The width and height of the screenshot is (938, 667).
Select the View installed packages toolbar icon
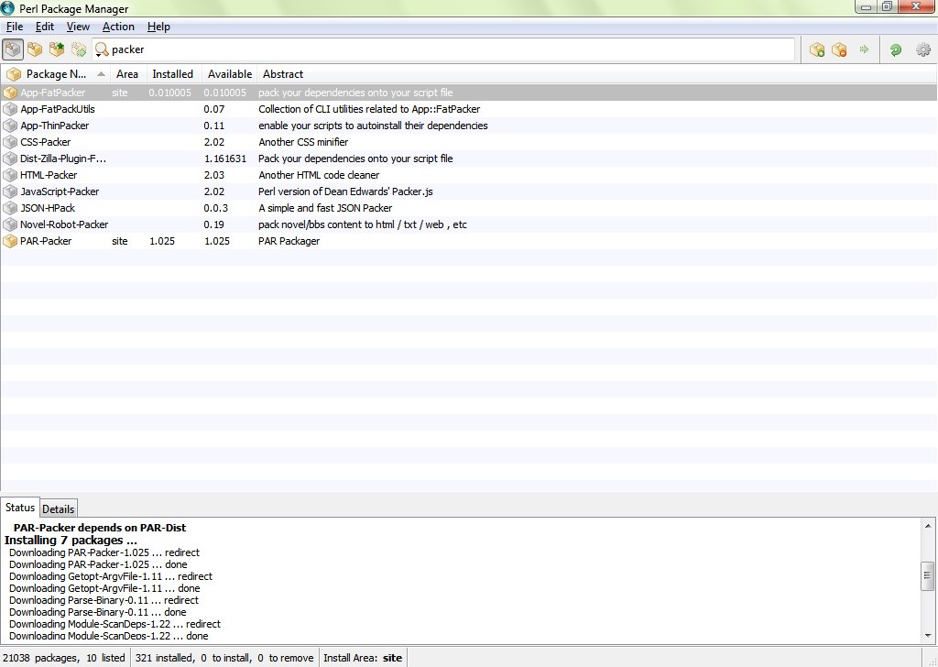[35, 49]
